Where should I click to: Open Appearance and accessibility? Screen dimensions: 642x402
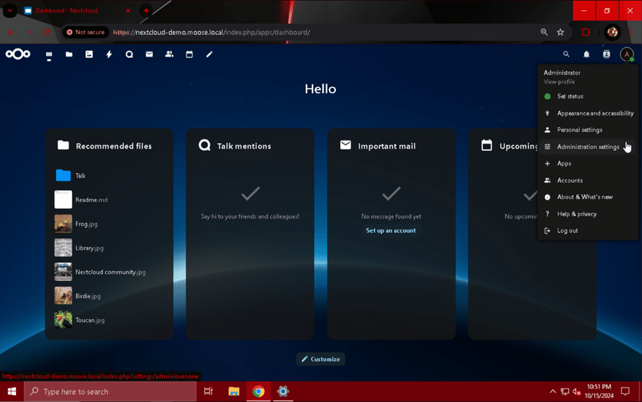pyautogui.click(x=588, y=113)
